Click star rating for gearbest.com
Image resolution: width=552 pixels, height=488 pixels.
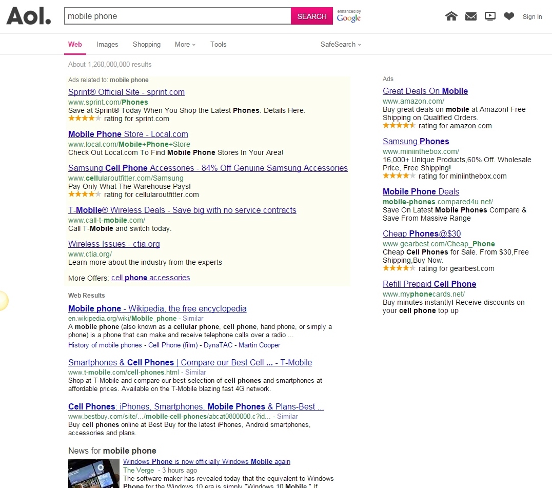pyautogui.click(x=399, y=268)
